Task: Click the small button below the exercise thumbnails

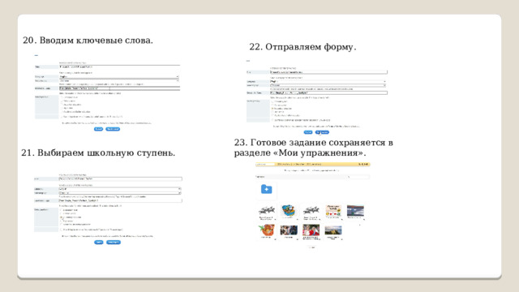Action: tap(311, 247)
